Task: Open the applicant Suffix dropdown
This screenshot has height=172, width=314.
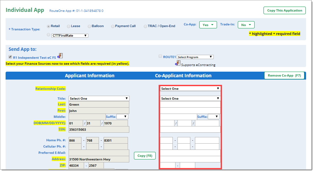Action: tap(122, 117)
